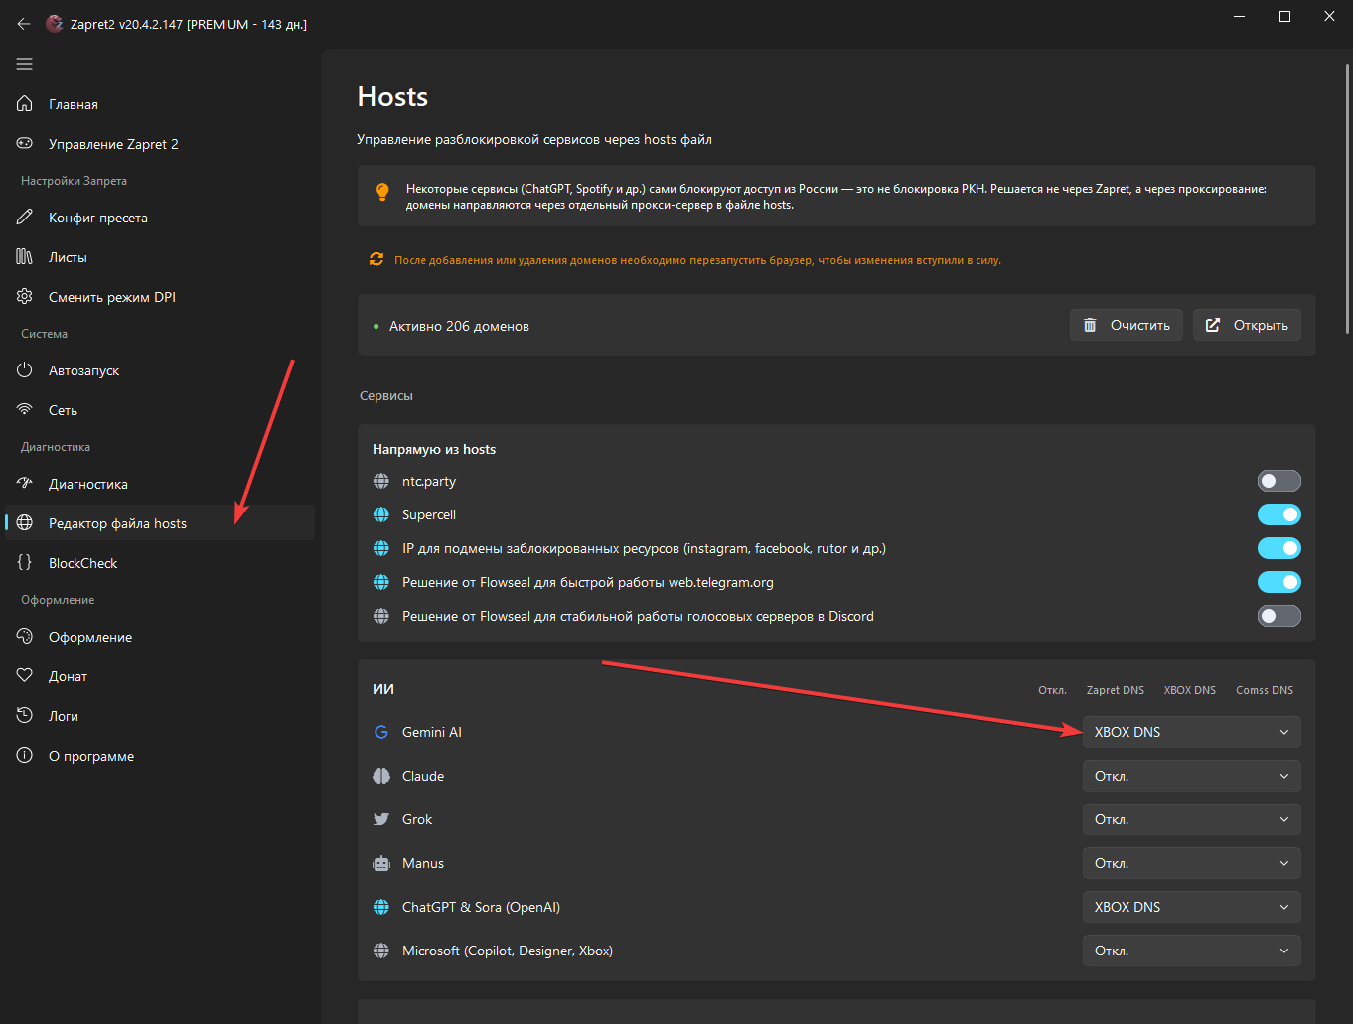
Task: Click the globe icon beside Supercell
Action: coord(381,514)
